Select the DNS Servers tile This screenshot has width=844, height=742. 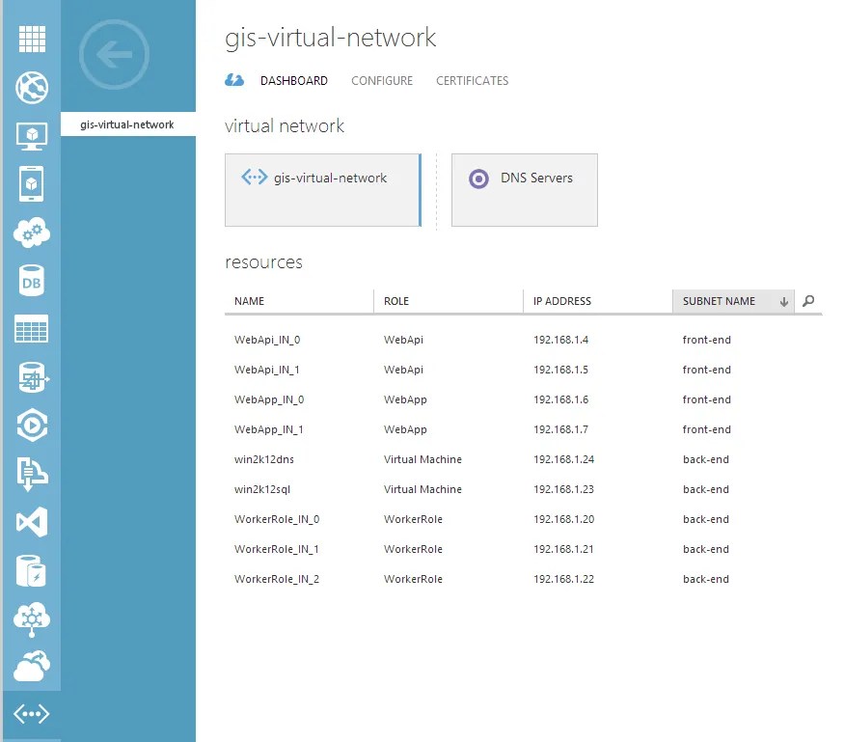click(x=525, y=190)
